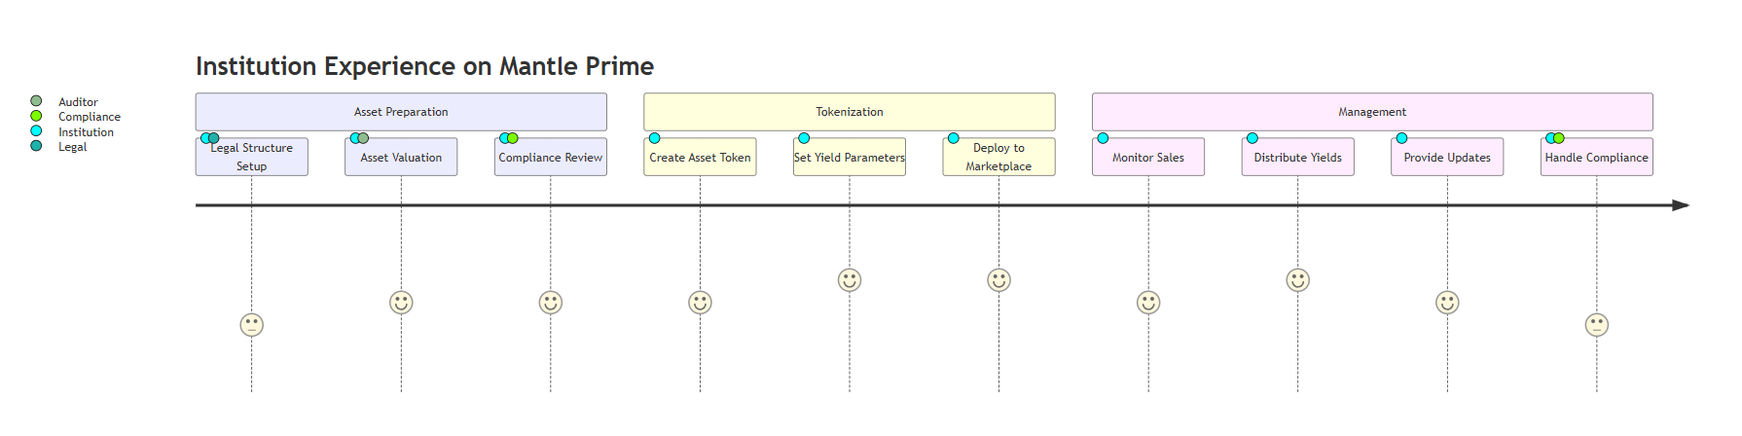Select the Management section header
Image resolution: width=1742 pixels, height=436 pixels.
(x=1372, y=112)
